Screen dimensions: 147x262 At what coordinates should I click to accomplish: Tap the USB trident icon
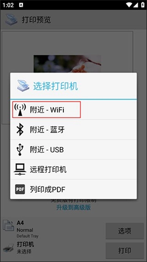coord(20,149)
